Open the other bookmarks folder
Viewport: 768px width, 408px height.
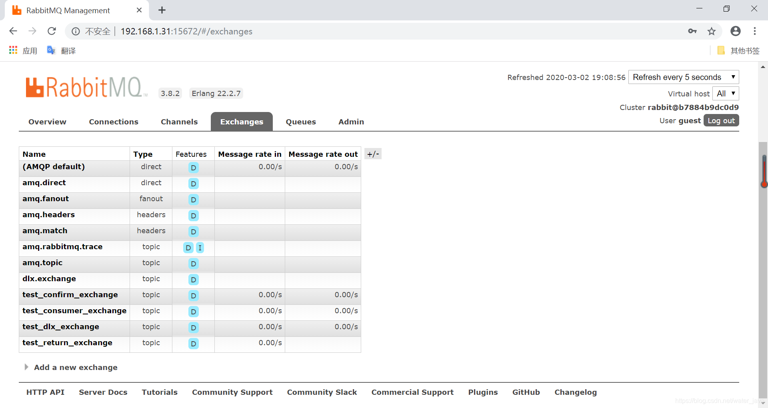pyautogui.click(x=738, y=50)
